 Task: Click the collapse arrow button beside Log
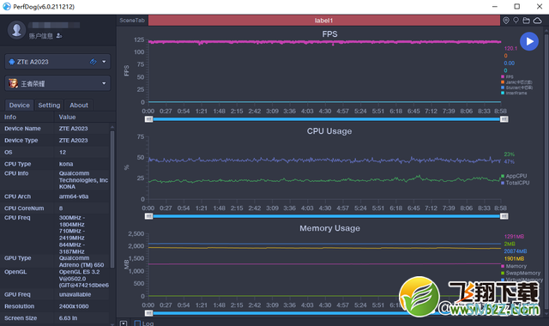tap(124, 323)
